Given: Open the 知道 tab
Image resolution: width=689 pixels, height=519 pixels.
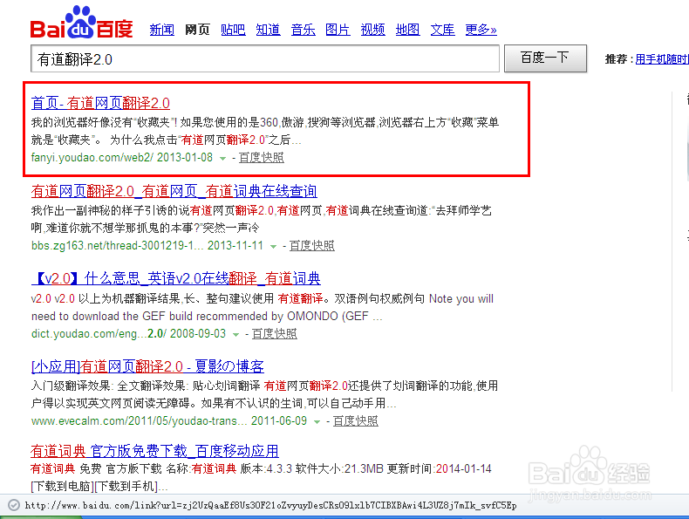Looking at the screenshot, I should (268, 30).
